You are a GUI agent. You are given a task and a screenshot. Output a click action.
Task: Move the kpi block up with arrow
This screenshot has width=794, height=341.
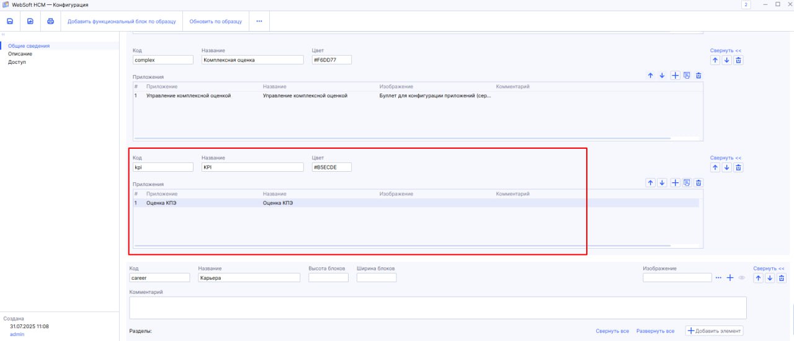[715, 167]
